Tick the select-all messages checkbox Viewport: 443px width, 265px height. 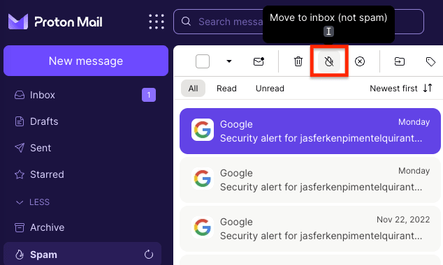tap(203, 61)
